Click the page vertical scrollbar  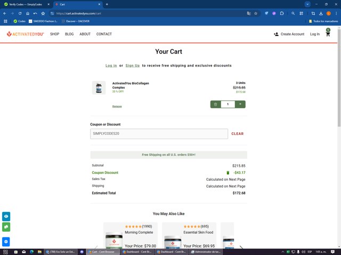tap(339, 78)
